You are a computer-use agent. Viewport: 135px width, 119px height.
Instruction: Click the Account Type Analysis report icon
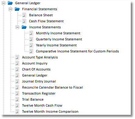[17, 57]
